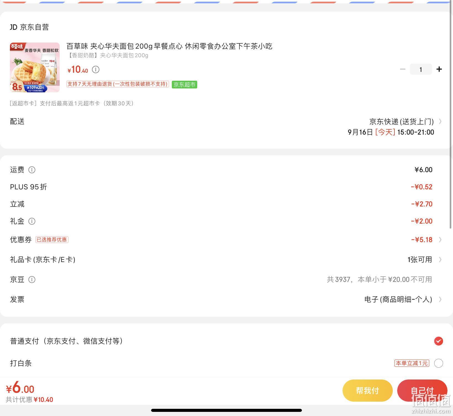The height and width of the screenshot is (416, 453).
Task: Tap the price info icon beside ¥10.40
Action: pos(96,69)
